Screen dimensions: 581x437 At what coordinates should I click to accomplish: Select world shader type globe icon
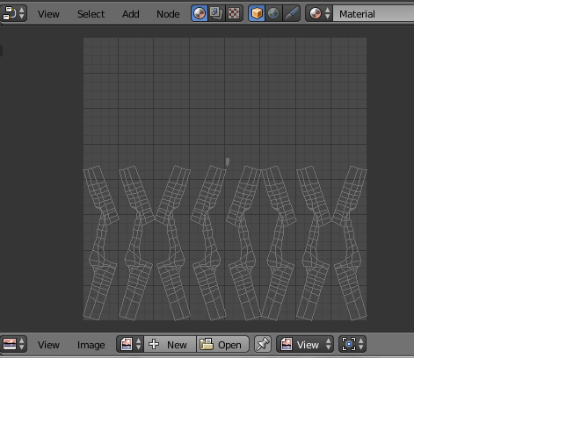pos(273,13)
